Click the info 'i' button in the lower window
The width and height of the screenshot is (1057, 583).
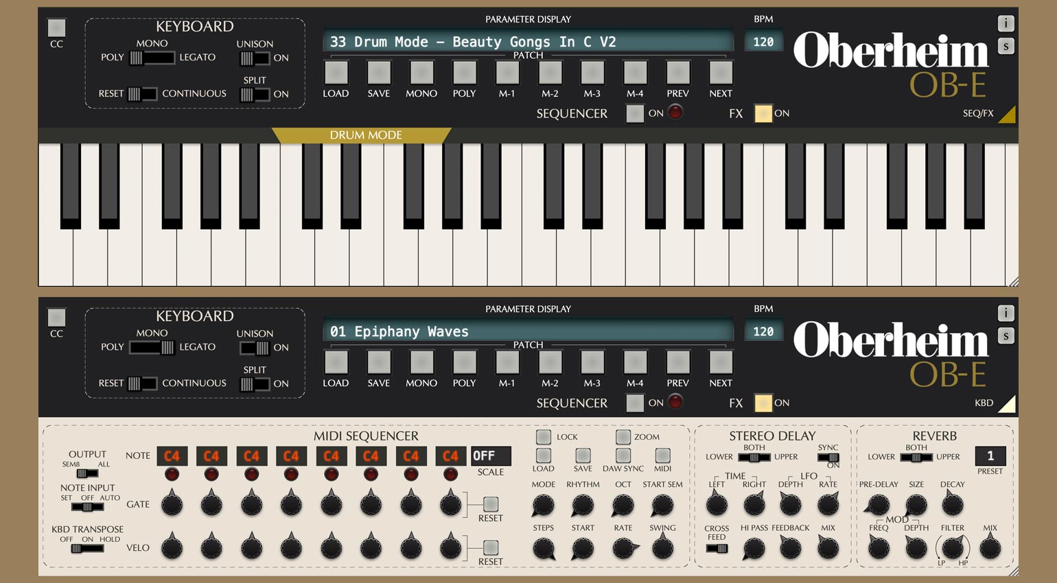pos(1006,313)
